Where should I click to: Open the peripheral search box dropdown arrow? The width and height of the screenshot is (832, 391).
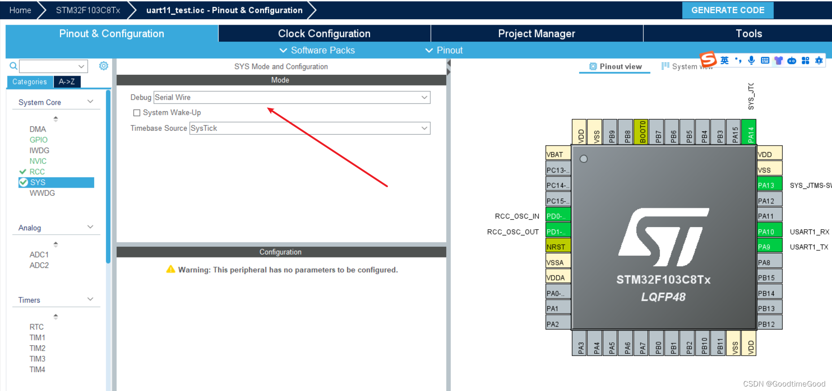81,66
